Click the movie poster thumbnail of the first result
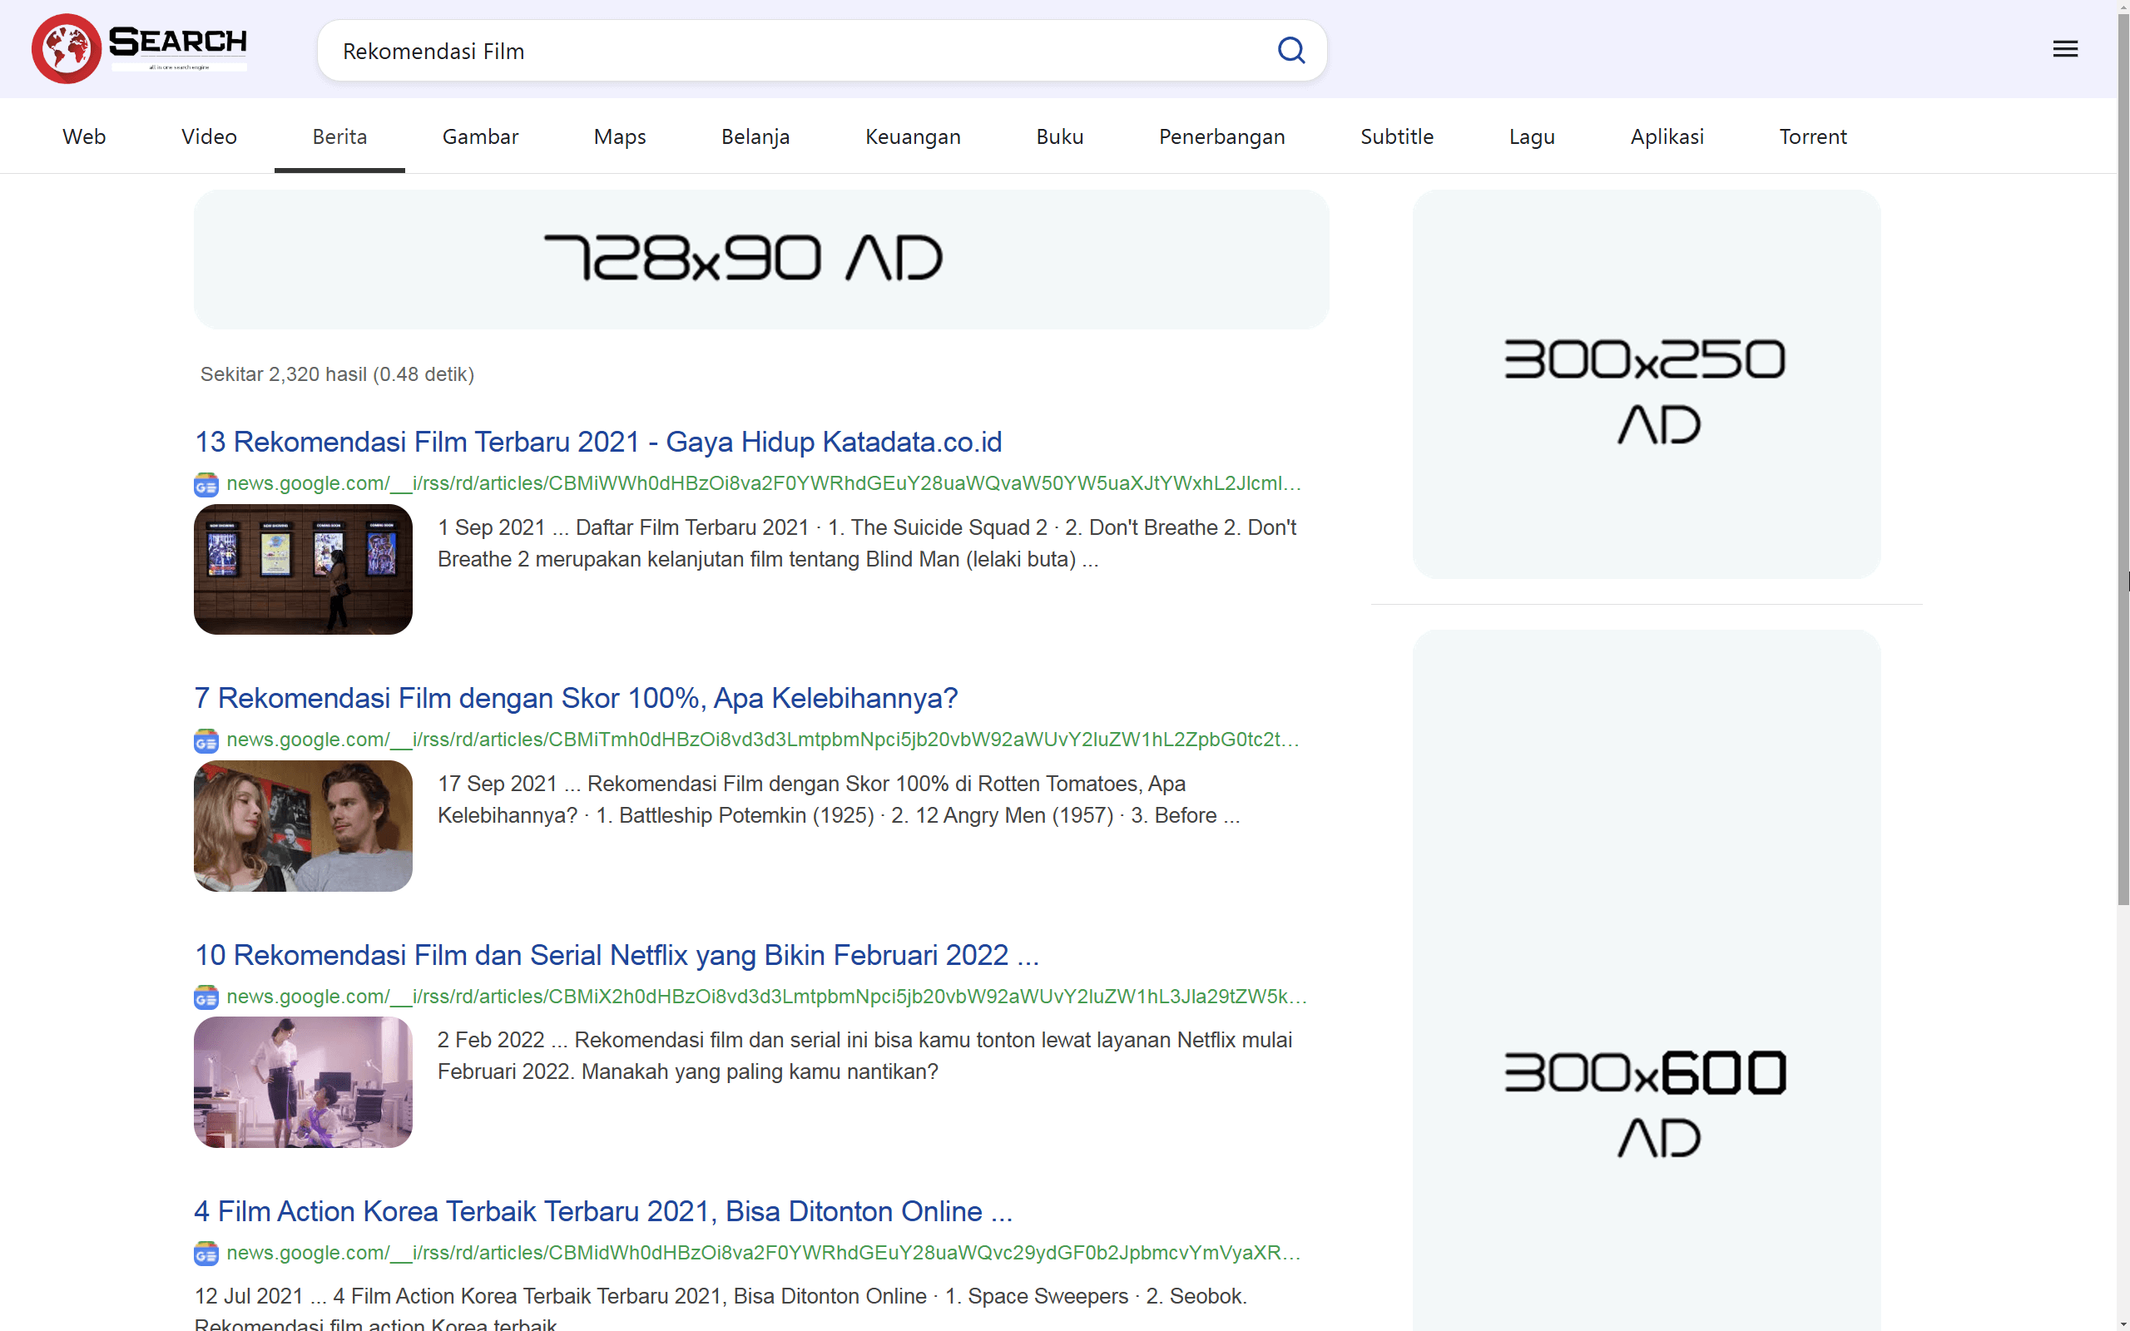The width and height of the screenshot is (2130, 1331). pos(303,569)
